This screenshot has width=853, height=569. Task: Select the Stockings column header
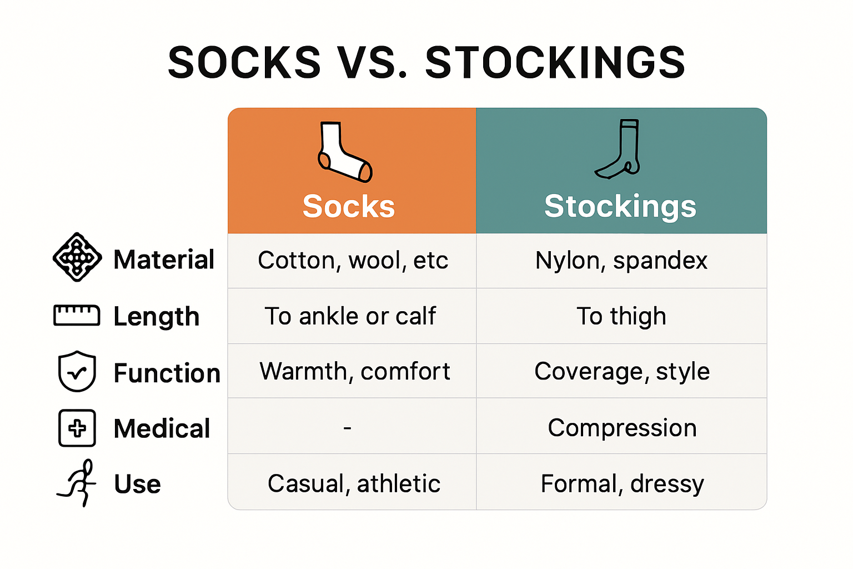[x=620, y=206]
